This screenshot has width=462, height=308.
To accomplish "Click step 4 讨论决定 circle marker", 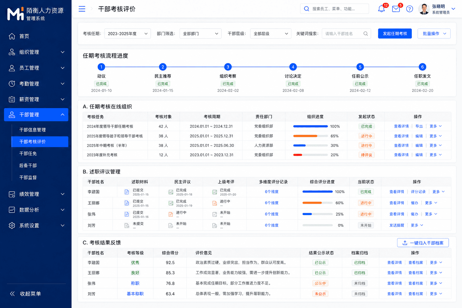I will [x=293, y=67].
